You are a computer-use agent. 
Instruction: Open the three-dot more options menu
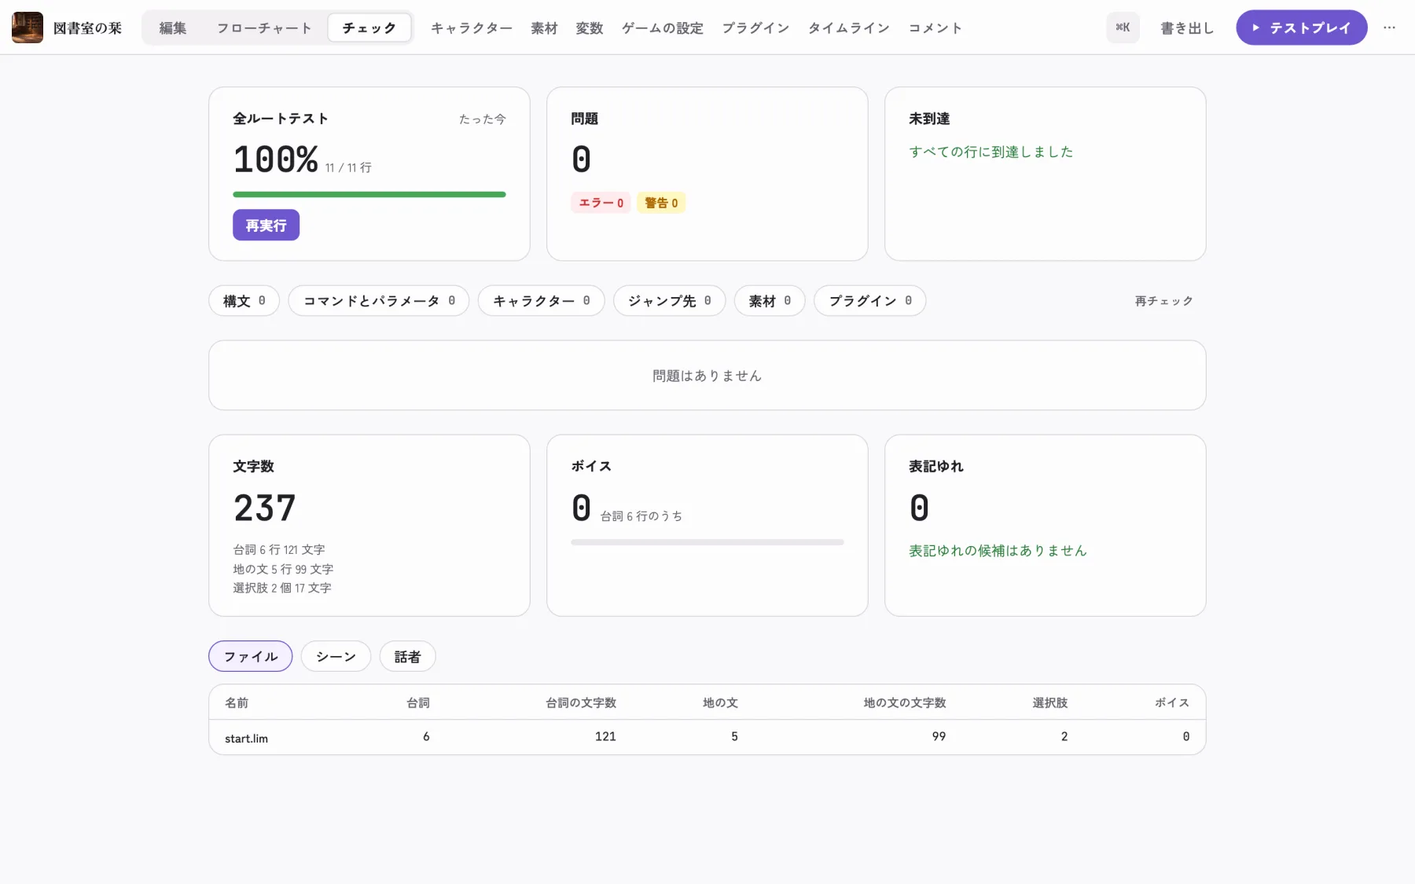pyautogui.click(x=1390, y=28)
